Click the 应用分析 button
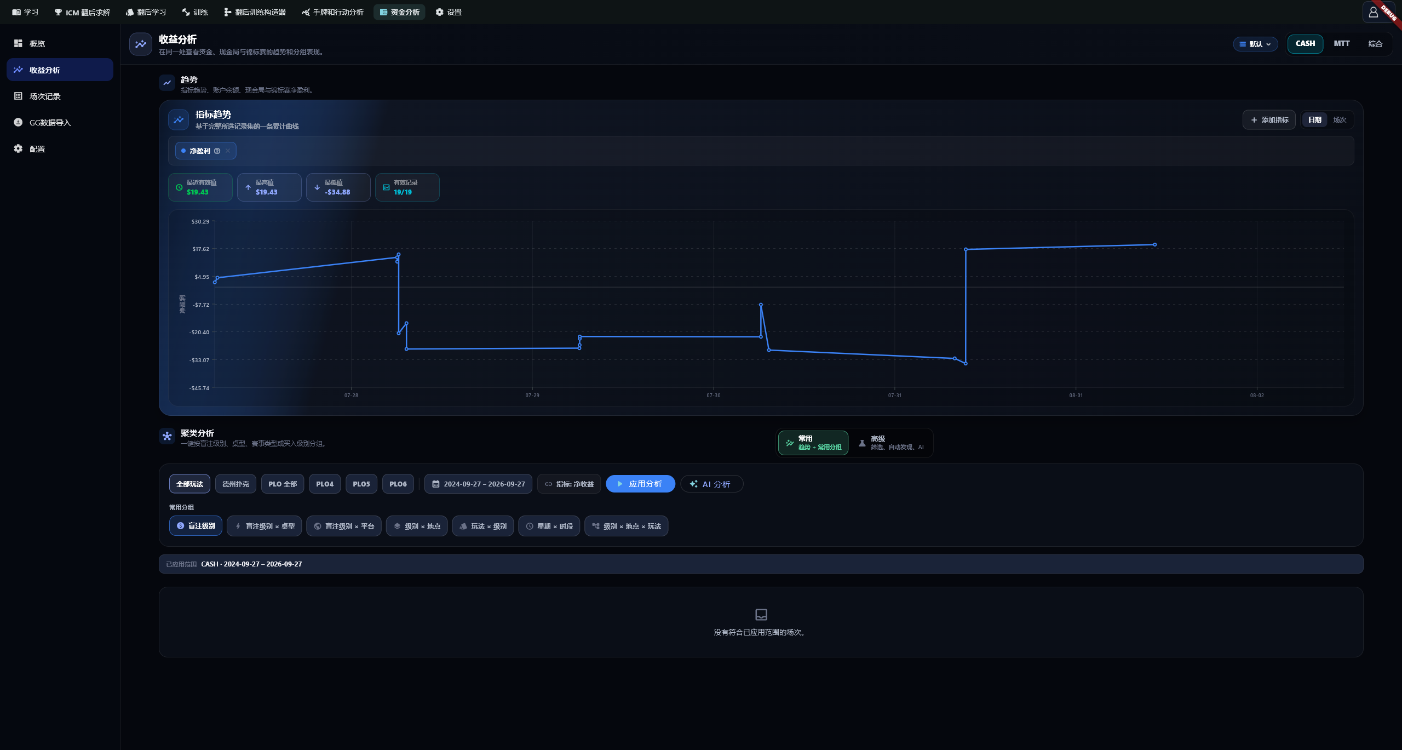1402x750 pixels. pyautogui.click(x=640, y=484)
